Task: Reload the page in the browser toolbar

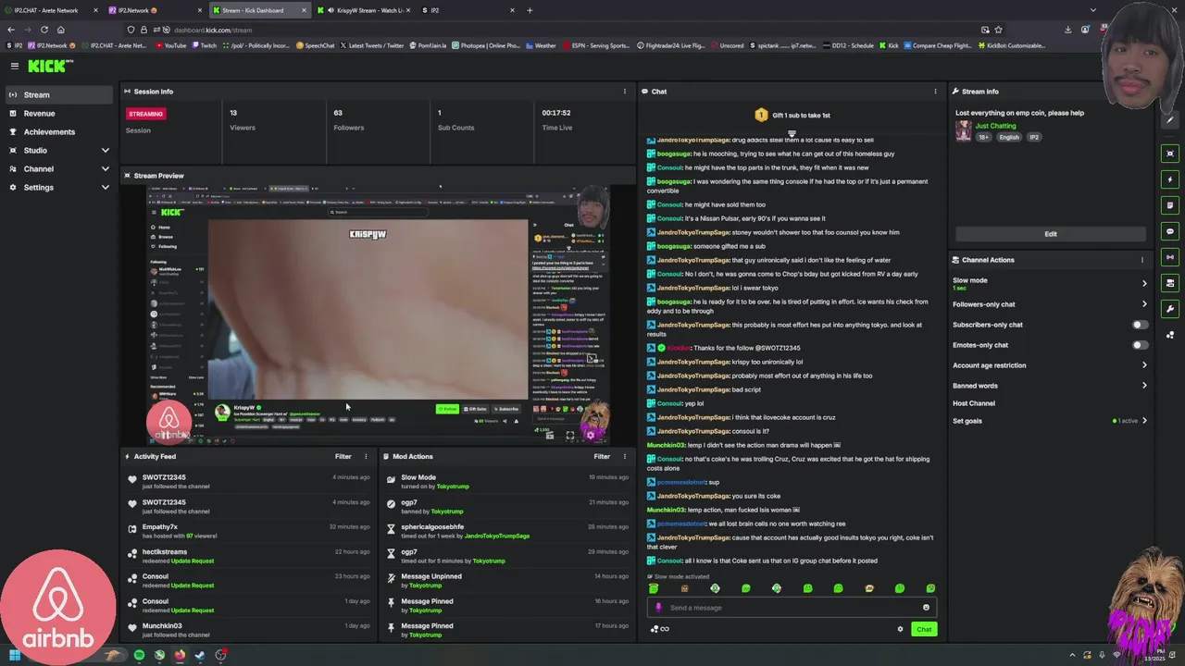Action: pos(44,30)
